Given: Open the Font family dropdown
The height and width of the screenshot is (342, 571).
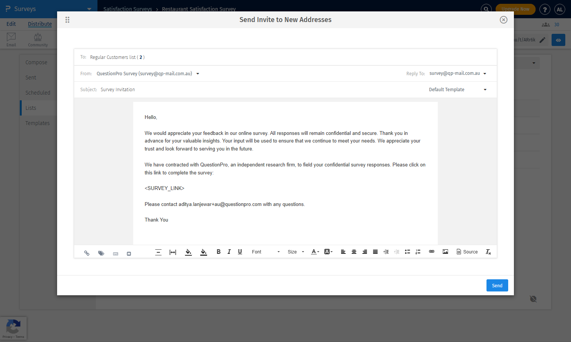Looking at the screenshot, I should (265, 252).
